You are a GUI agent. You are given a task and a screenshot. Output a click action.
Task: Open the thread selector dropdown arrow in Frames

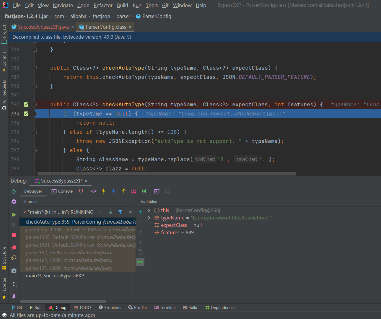pos(130,212)
